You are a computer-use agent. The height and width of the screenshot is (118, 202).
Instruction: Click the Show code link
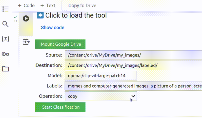tap(53, 27)
